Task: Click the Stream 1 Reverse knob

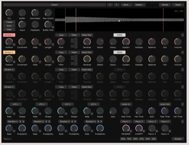Action: pos(87,42)
